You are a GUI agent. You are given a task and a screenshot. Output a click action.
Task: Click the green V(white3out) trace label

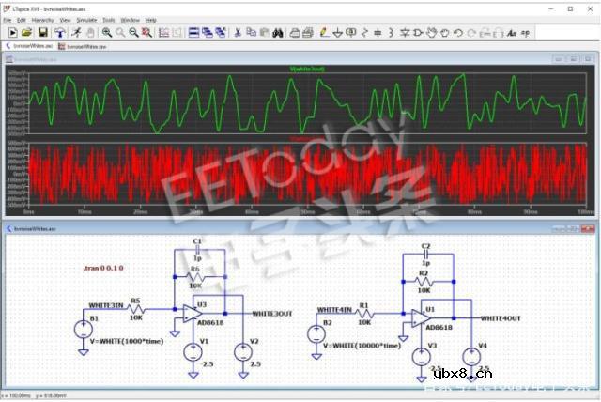pos(307,69)
